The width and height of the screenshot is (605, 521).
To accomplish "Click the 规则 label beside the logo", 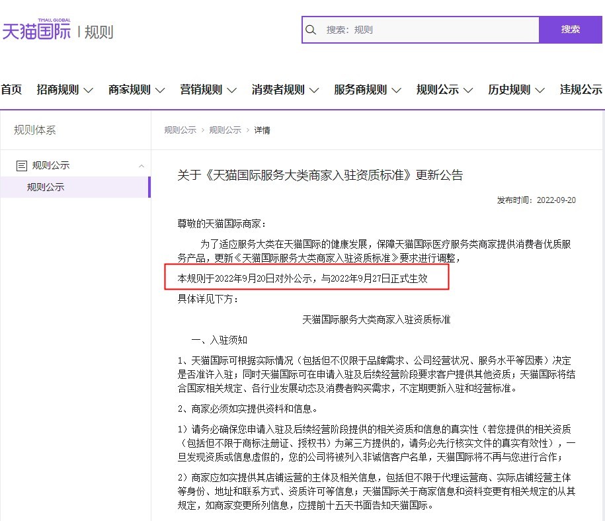I will 99,32.
